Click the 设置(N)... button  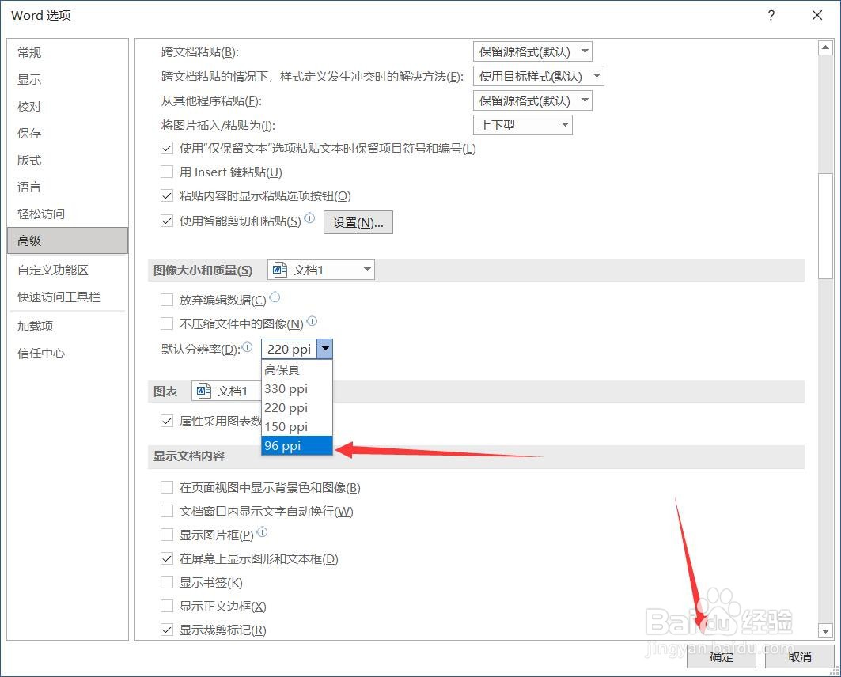[x=358, y=221]
